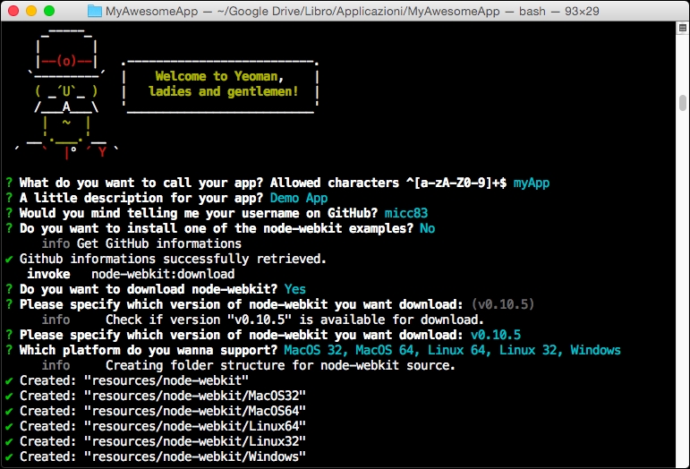Click the 'node-webkit:download' invoke text
This screenshot has width=690, height=469.
[x=163, y=274]
